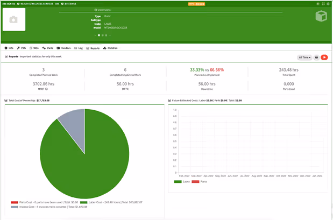Click the Make value LAARS
This screenshot has width=333, height=220.
(108, 24)
